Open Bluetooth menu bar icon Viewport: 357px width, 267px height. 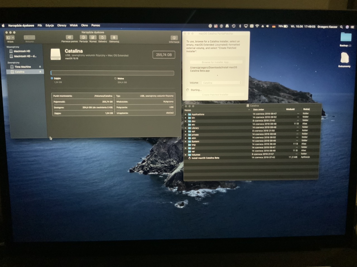pyautogui.click(x=240, y=26)
